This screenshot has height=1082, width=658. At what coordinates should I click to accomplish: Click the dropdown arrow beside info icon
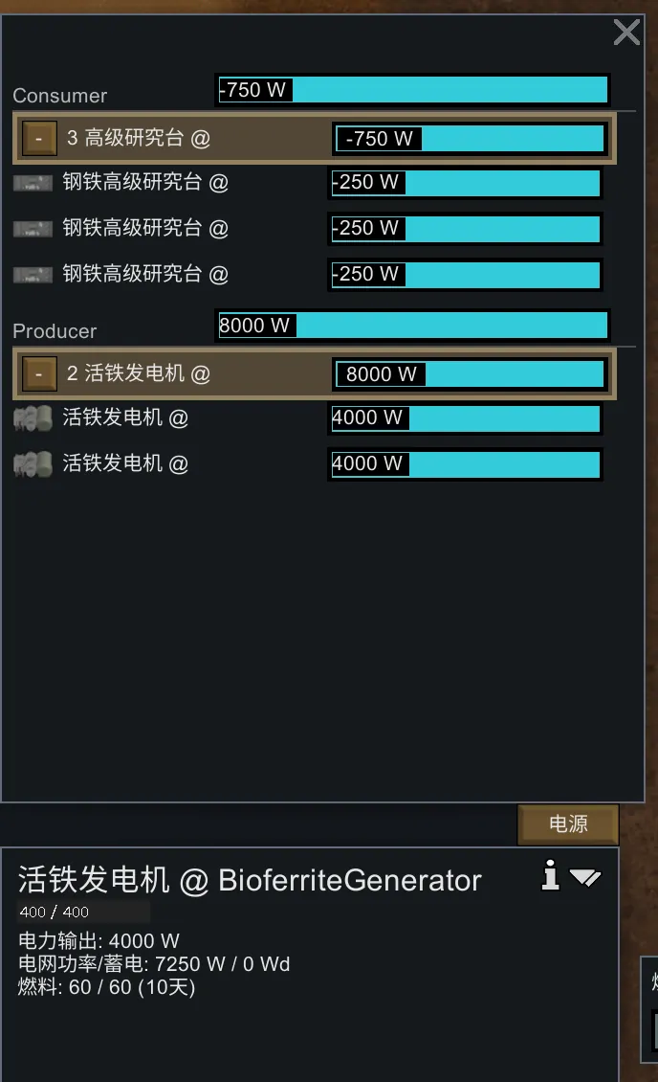(x=585, y=877)
